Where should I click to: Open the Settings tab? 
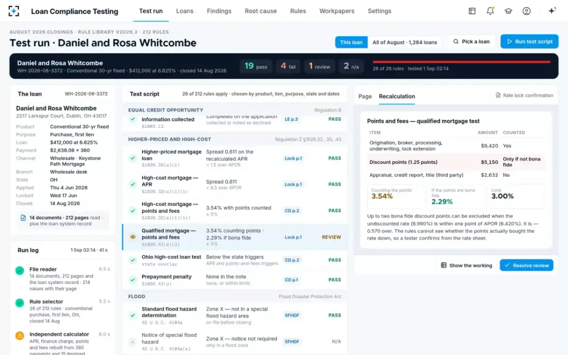click(x=380, y=11)
